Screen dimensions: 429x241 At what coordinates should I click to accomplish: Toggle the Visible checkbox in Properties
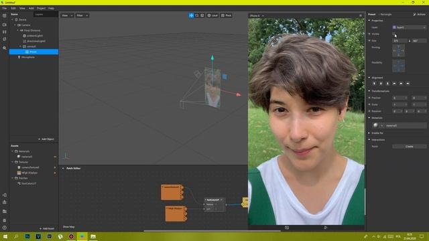394,34
